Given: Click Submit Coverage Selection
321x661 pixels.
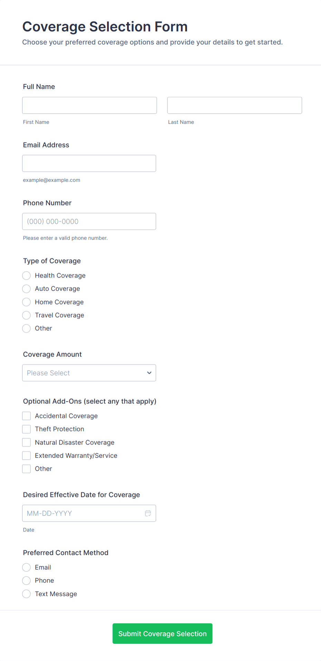Looking at the screenshot, I should [162, 633].
